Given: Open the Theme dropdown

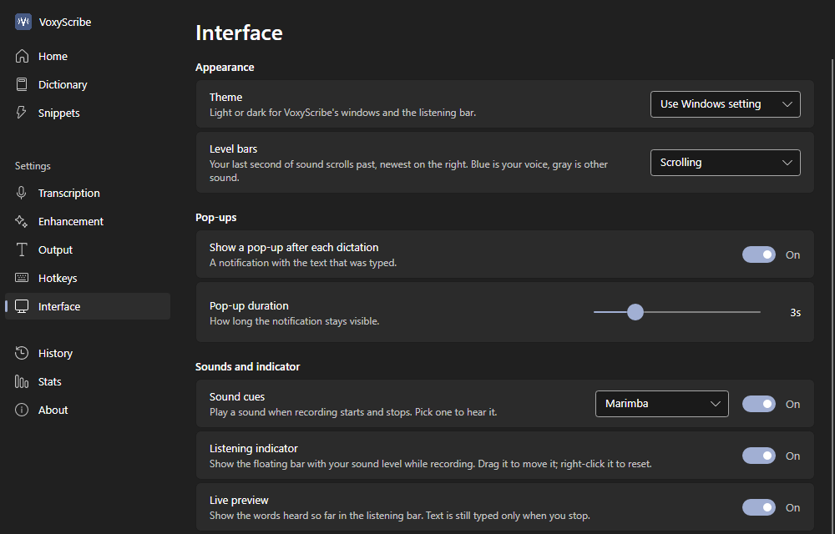Looking at the screenshot, I should tap(726, 104).
